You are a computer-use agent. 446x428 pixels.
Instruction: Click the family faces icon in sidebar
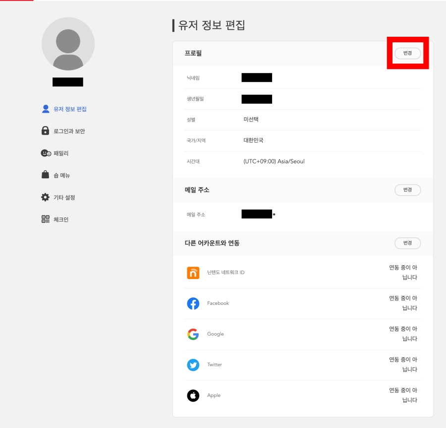[46, 153]
